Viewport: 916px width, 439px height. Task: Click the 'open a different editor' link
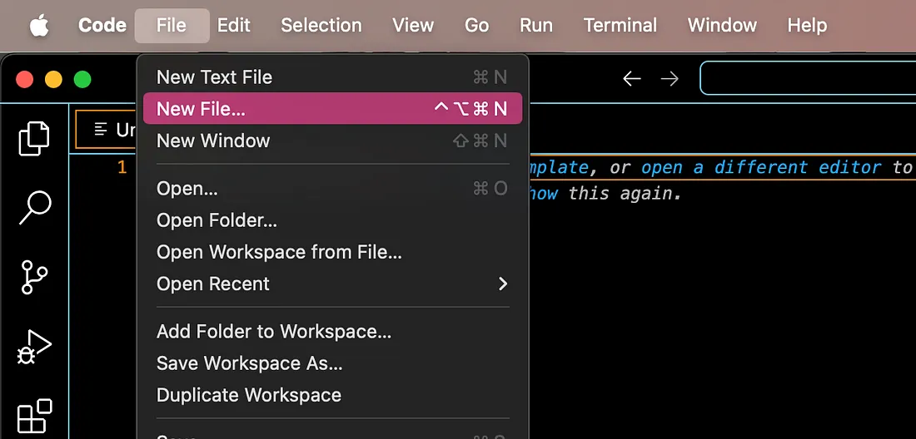coord(761,168)
